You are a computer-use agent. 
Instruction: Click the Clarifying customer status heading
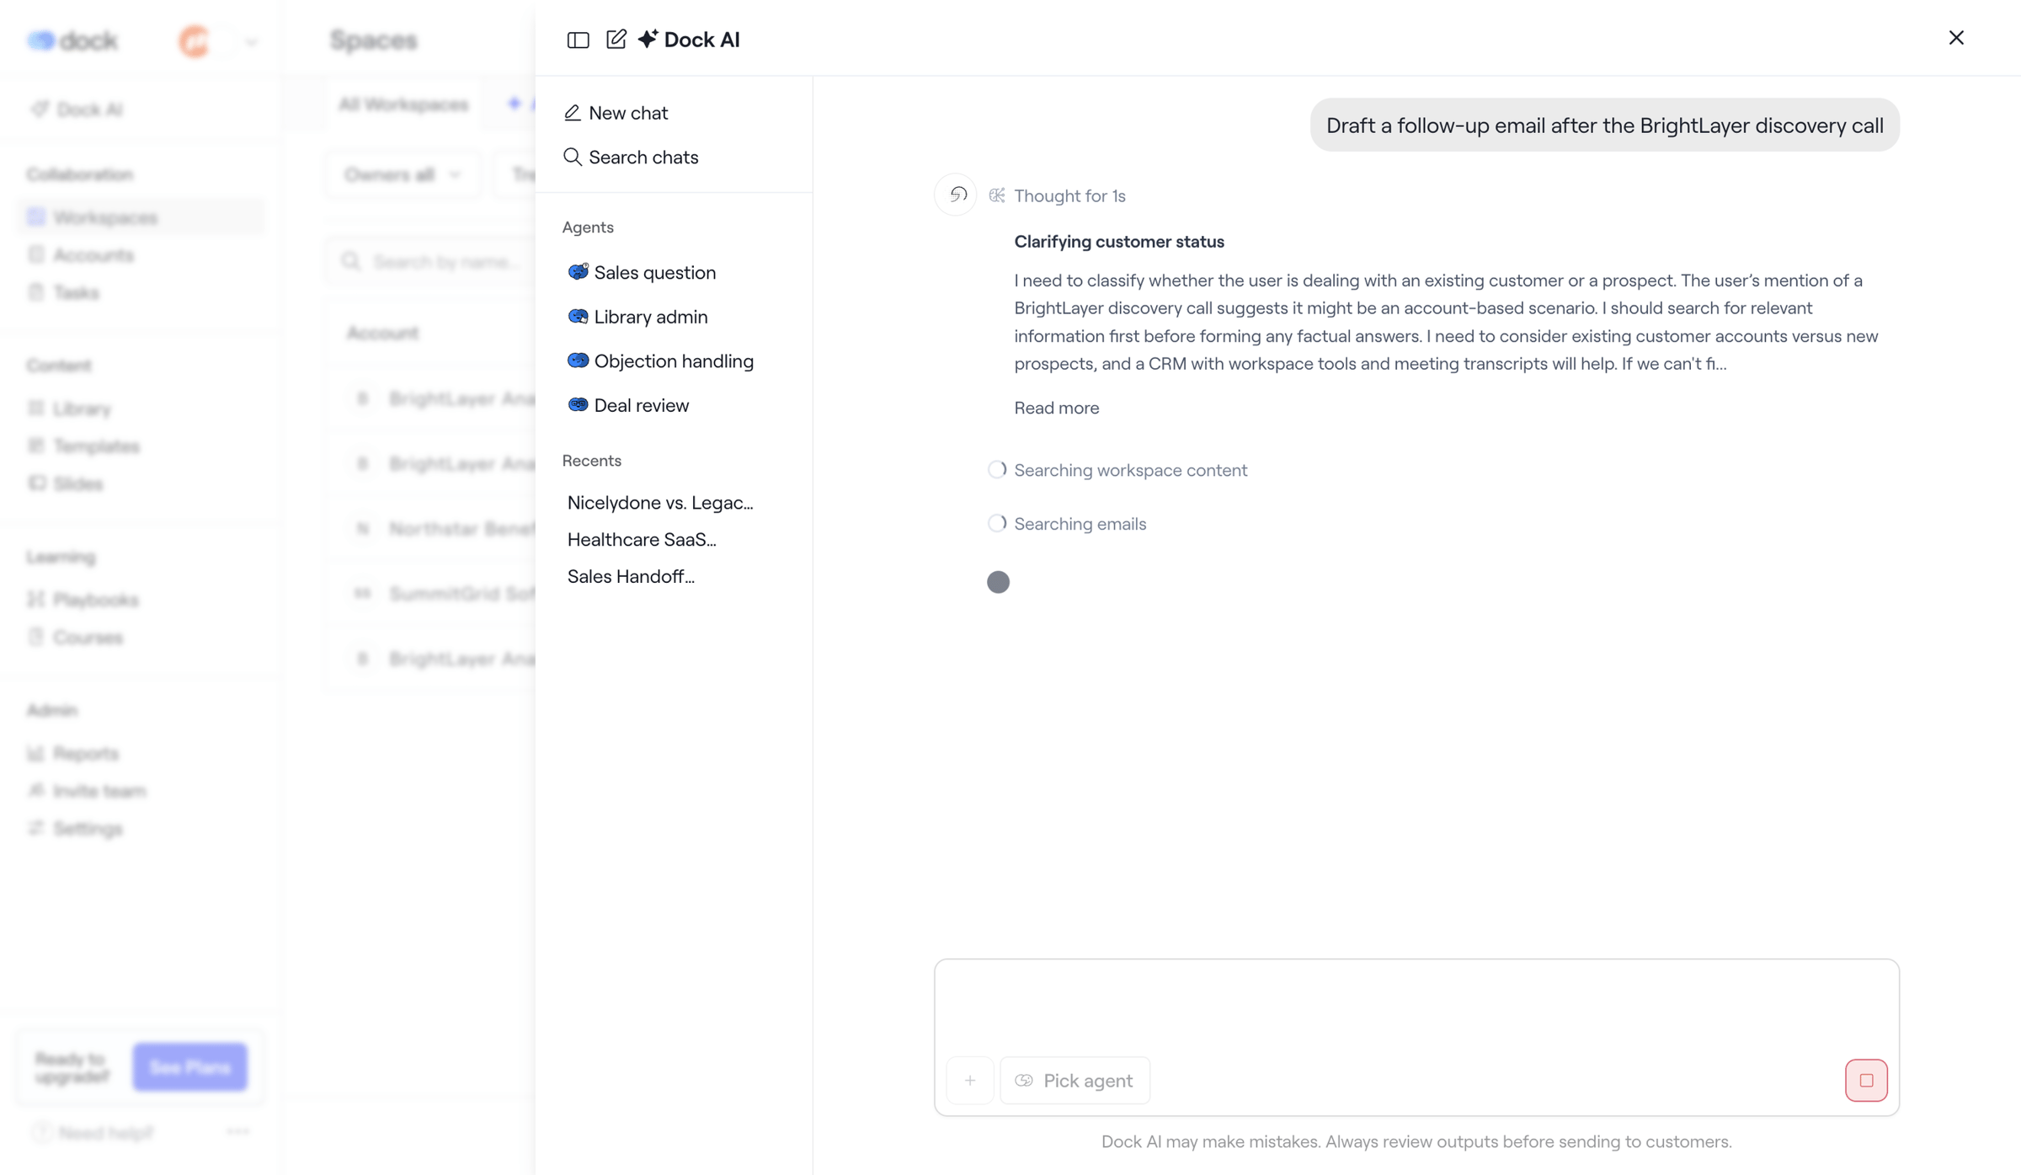[x=1119, y=242]
